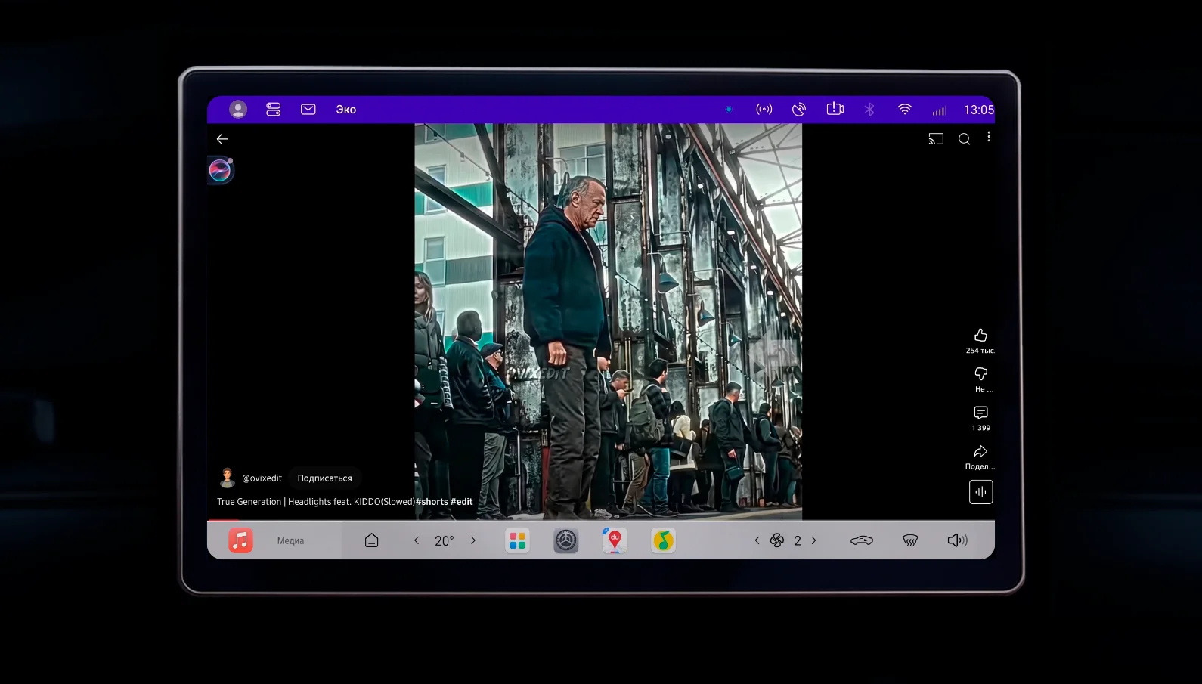The image size is (1202, 684).
Task: Open the YouTube search icon
Action: [965, 139]
